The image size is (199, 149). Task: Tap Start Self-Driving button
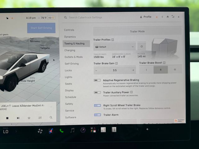41,28
